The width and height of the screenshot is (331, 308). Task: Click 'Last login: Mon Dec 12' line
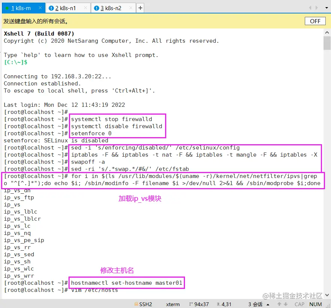(x=64, y=105)
